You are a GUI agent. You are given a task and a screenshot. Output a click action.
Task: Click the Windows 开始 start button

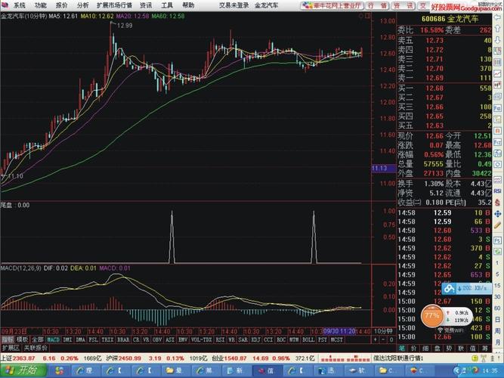click(x=23, y=370)
